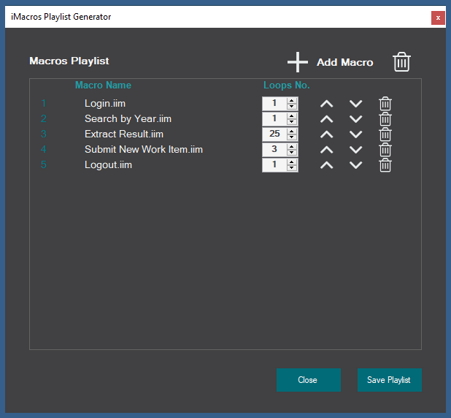Move Extract Result.iim up
Viewport: 451px width, 418px height.
click(327, 134)
